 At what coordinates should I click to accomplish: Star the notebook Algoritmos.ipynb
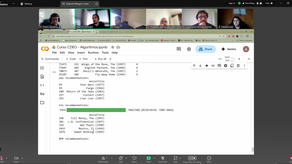pos(113,47)
